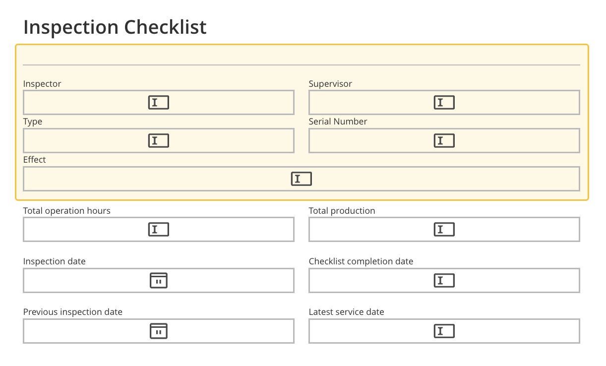Click text icon in Total production field
This screenshot has width=606, height=366.
point(444,230)
